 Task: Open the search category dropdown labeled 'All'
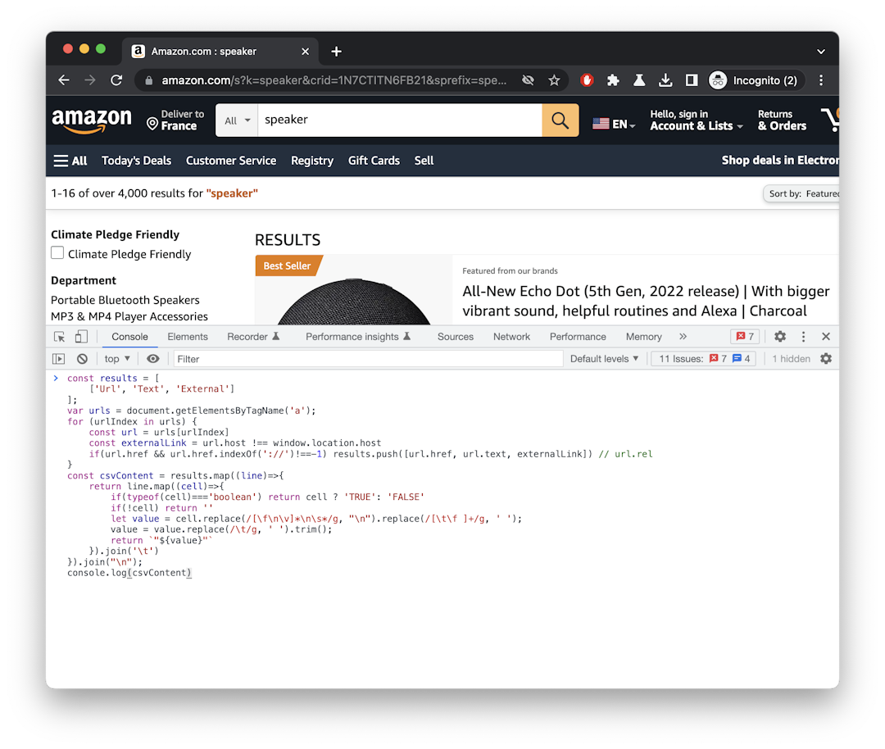tap(237, 120)
